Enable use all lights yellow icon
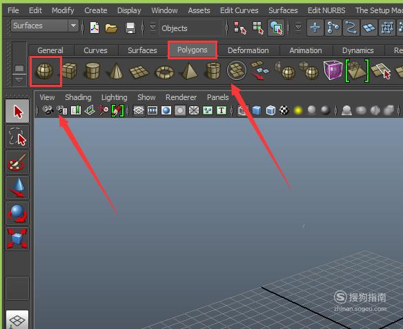This screenshot has height=329, width=403. pos(298,110)
